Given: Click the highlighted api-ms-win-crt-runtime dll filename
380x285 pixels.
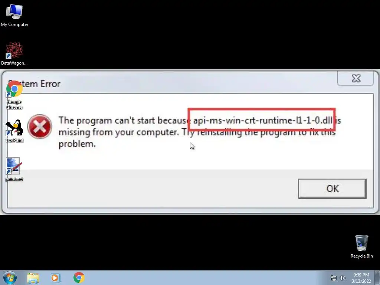Looking at the screenshot, I should click(x=263, y=120).
